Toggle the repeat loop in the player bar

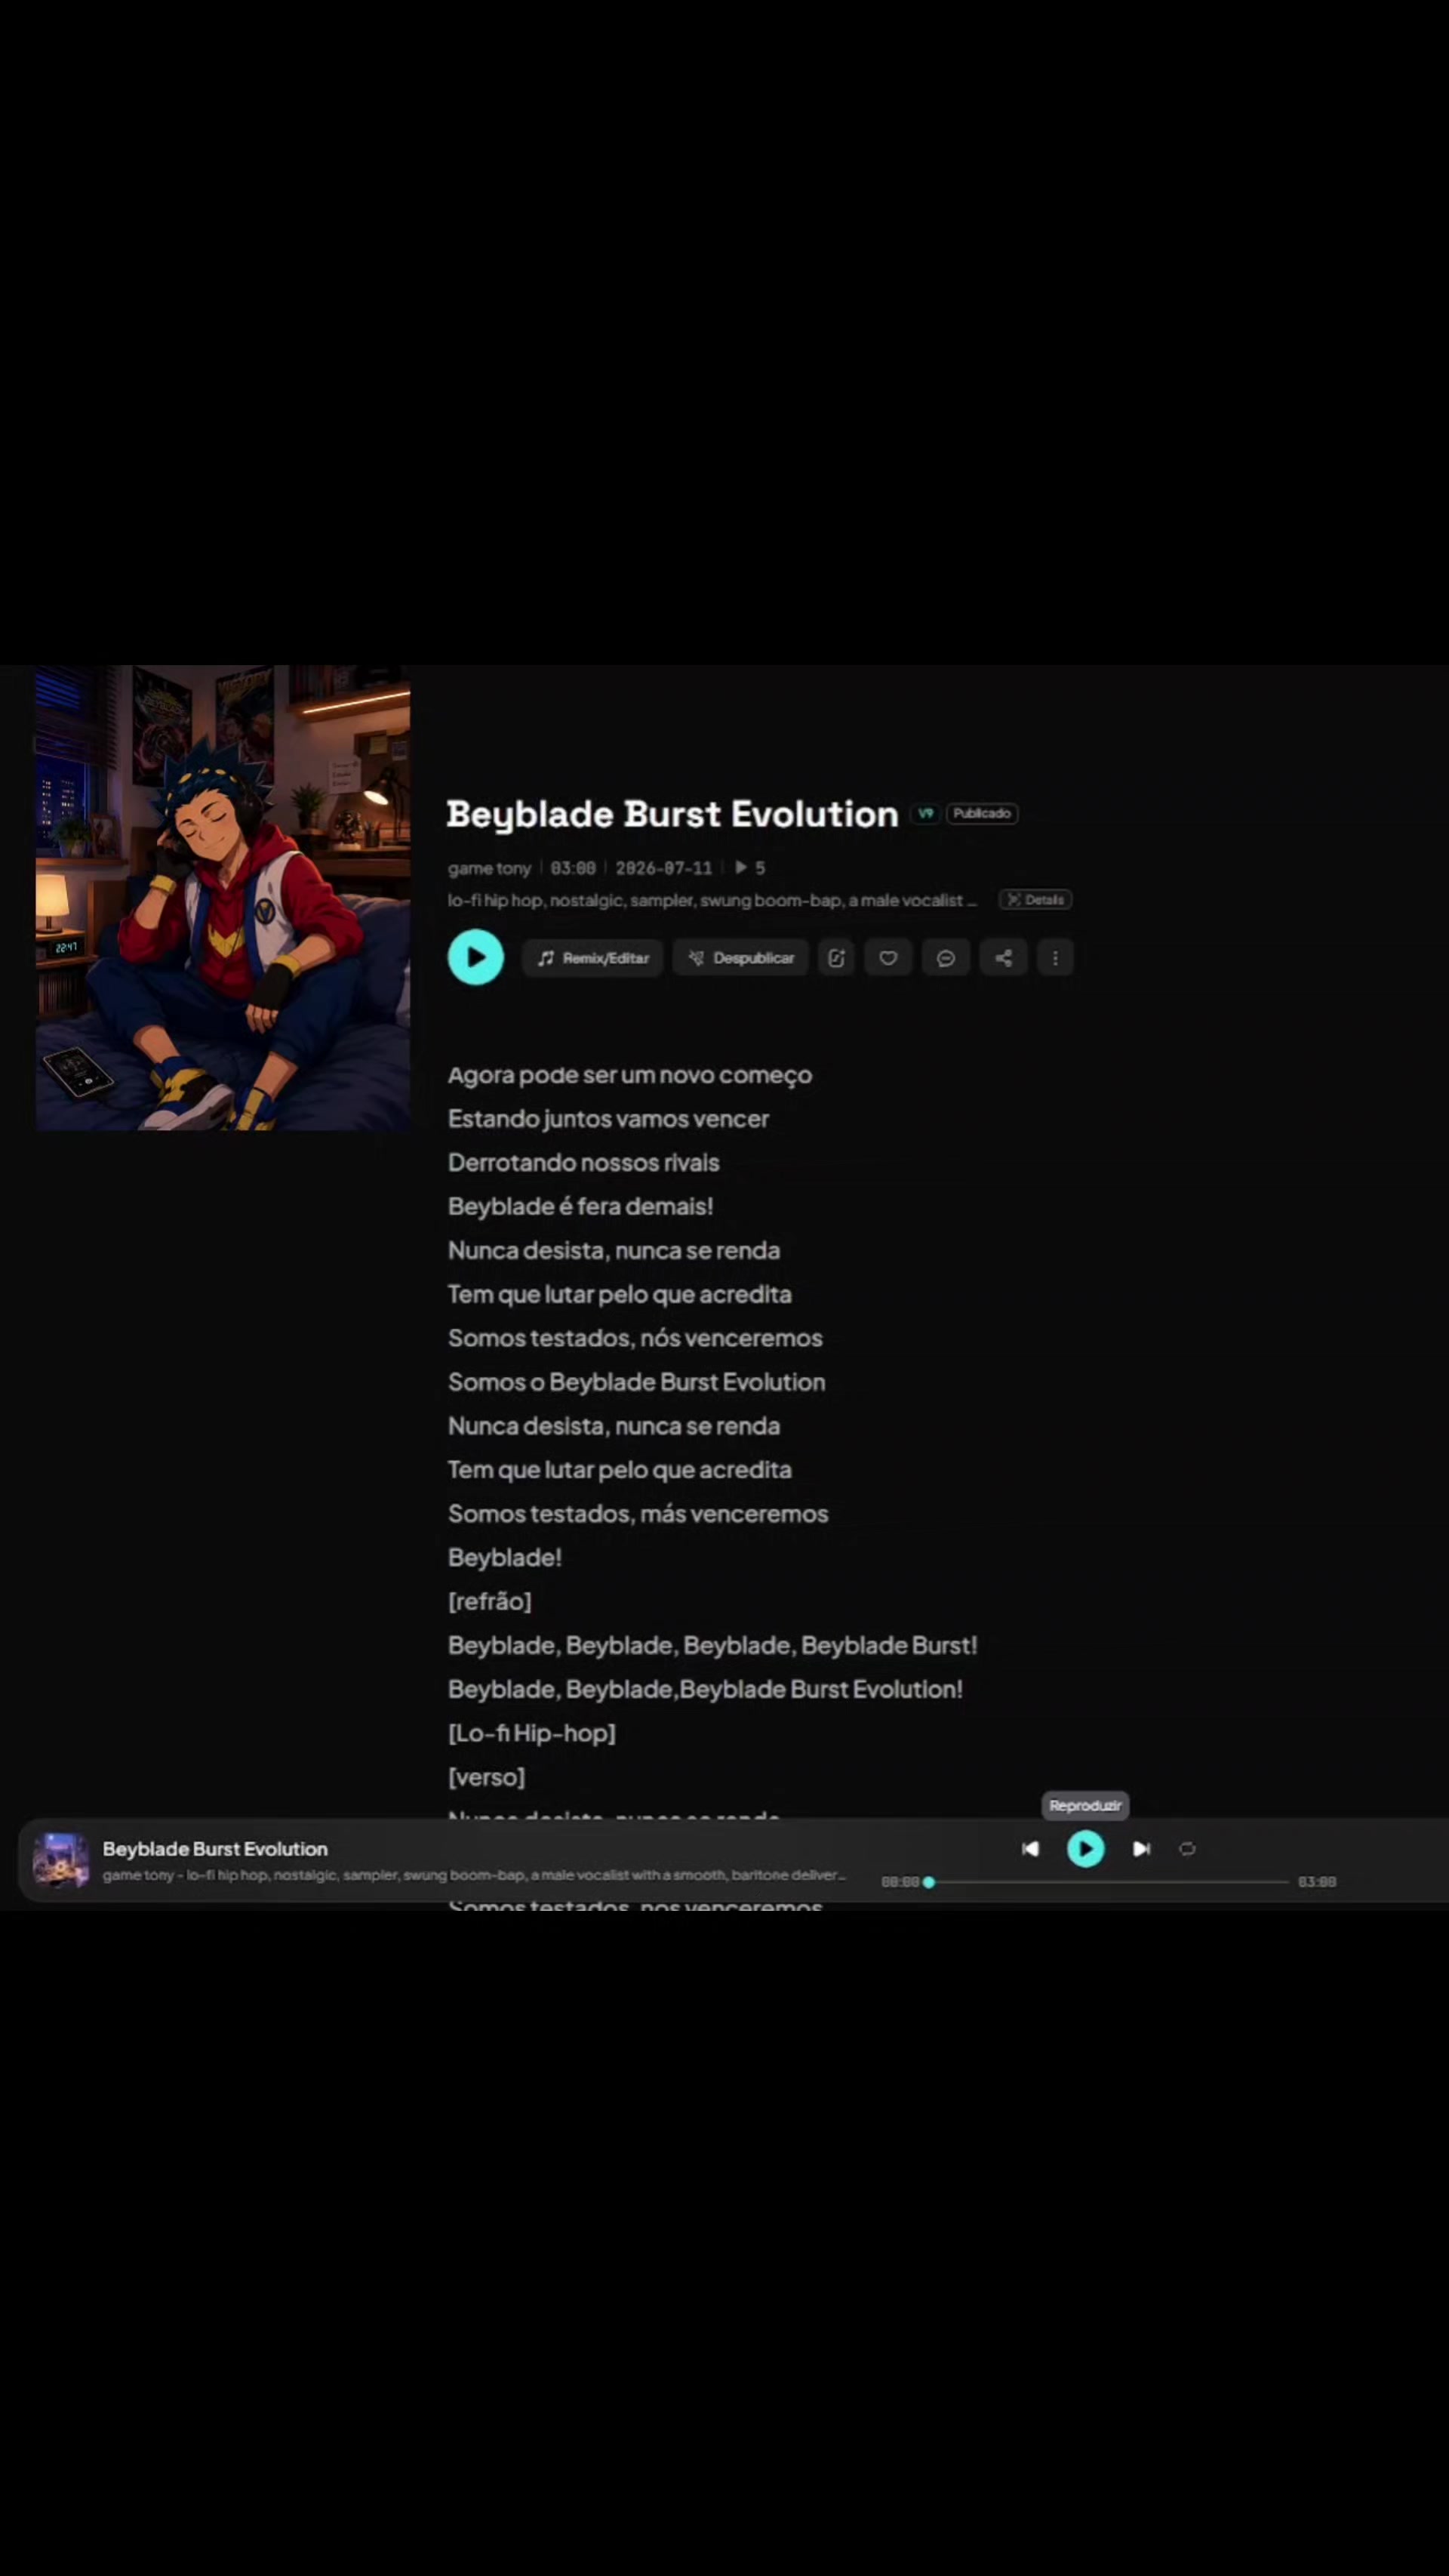1187,1848
